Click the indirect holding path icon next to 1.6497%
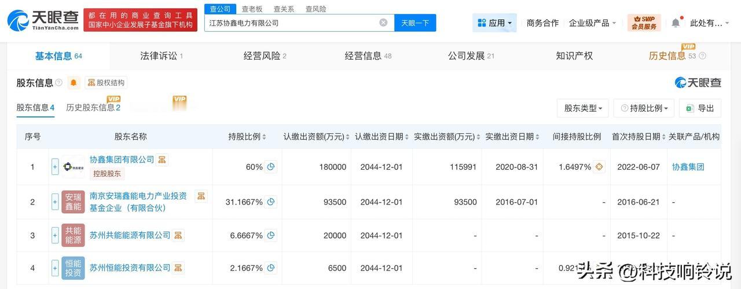Image resolution: width=741 pixels, height=289 pixels. point(599,166)
